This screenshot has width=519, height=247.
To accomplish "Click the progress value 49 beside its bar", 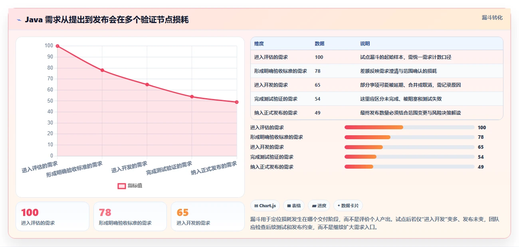I will 481,167.
